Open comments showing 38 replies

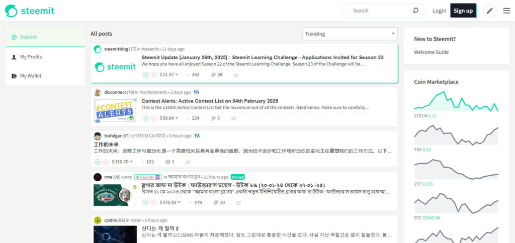point(216,75)
